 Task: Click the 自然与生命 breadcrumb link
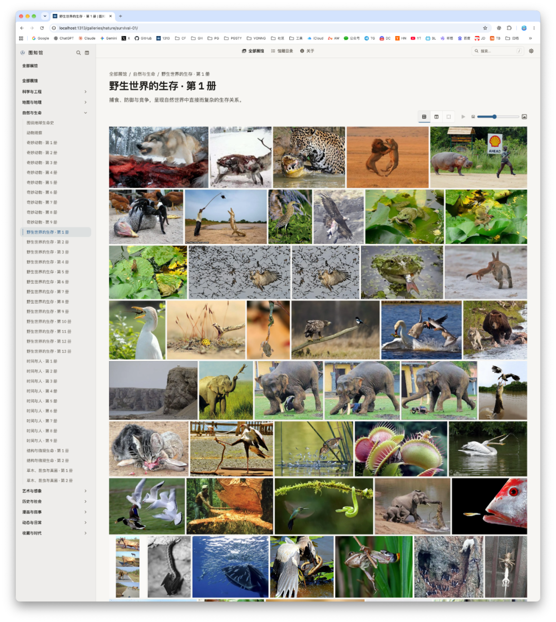(144, 74)
